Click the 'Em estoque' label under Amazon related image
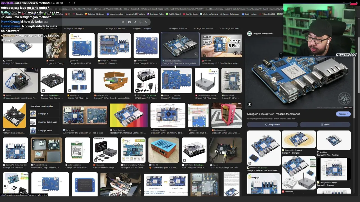 262,168
